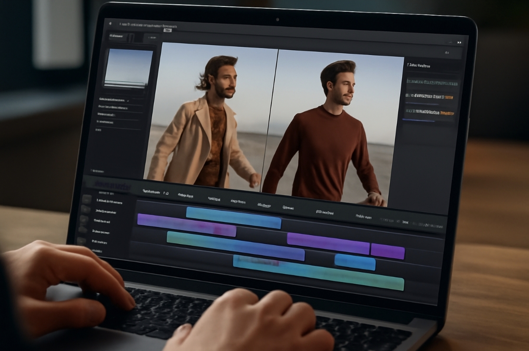
Task: Click the right panel's heading text
Action: [419, 66]
